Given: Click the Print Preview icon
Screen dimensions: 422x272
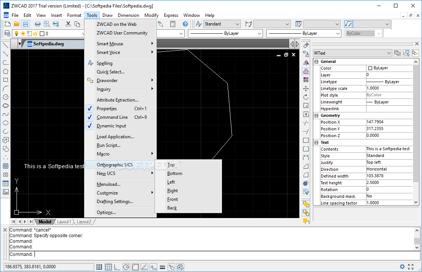Looking at the screenshot, I should 47,24.
